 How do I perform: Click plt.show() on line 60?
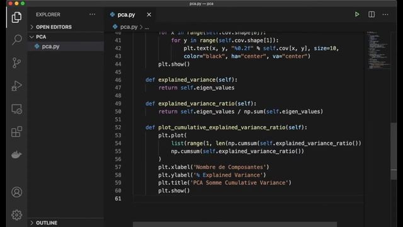pyautogui.click(x=174, y=190)
